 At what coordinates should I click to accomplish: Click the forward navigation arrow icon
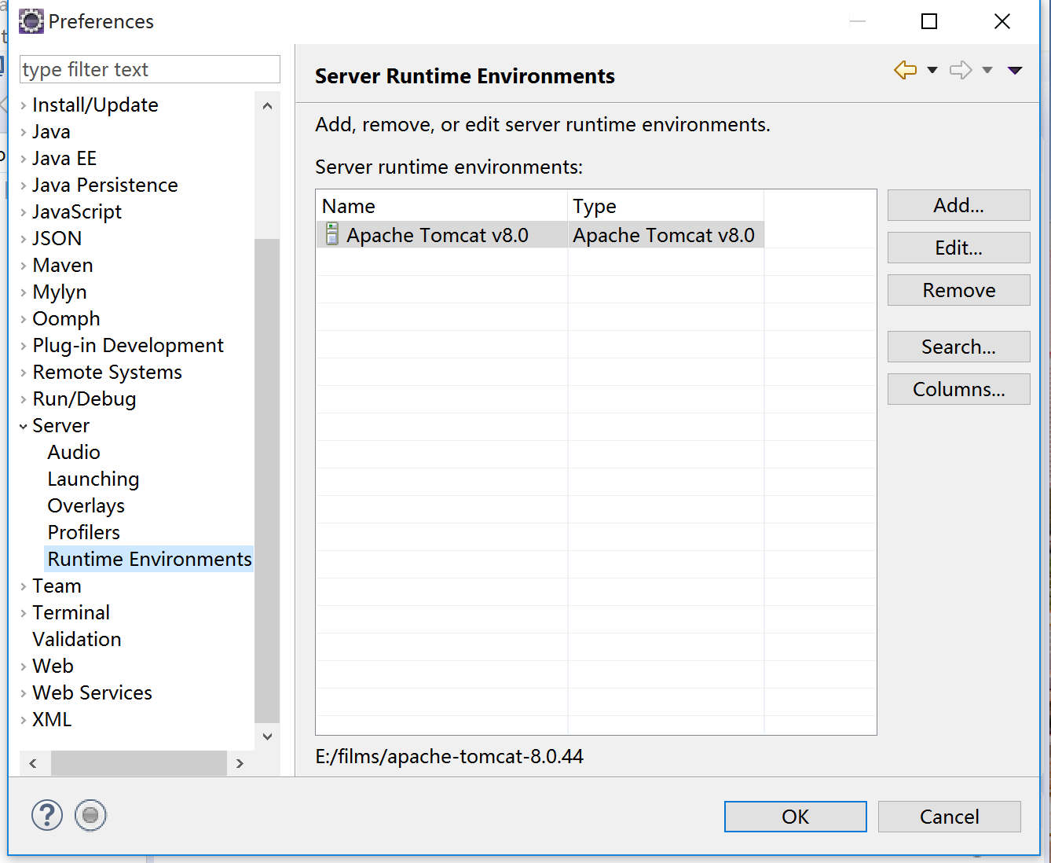tap(961, 70)
